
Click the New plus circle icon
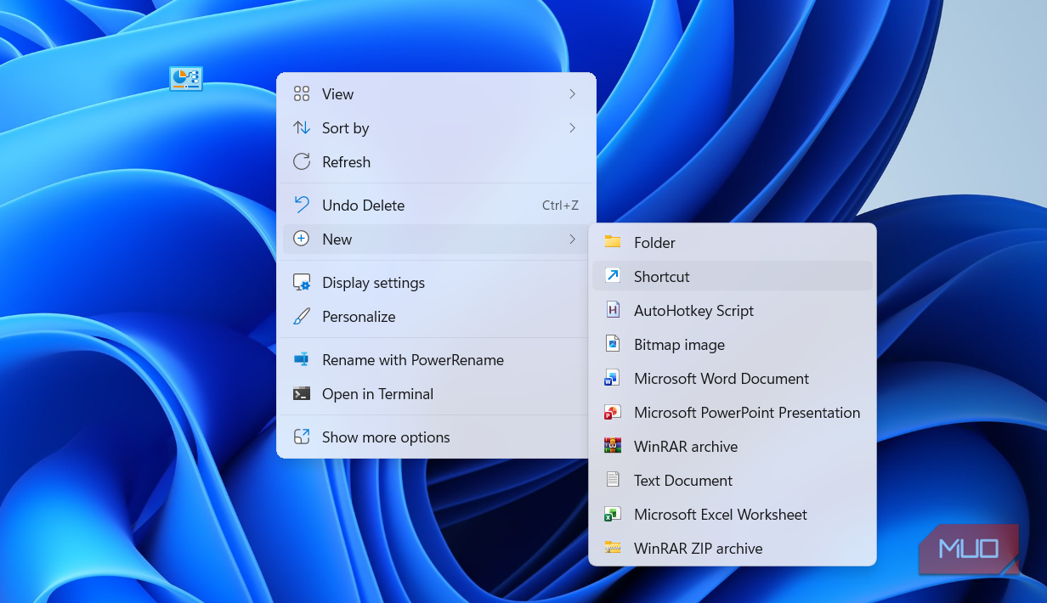tap(302, 239)
